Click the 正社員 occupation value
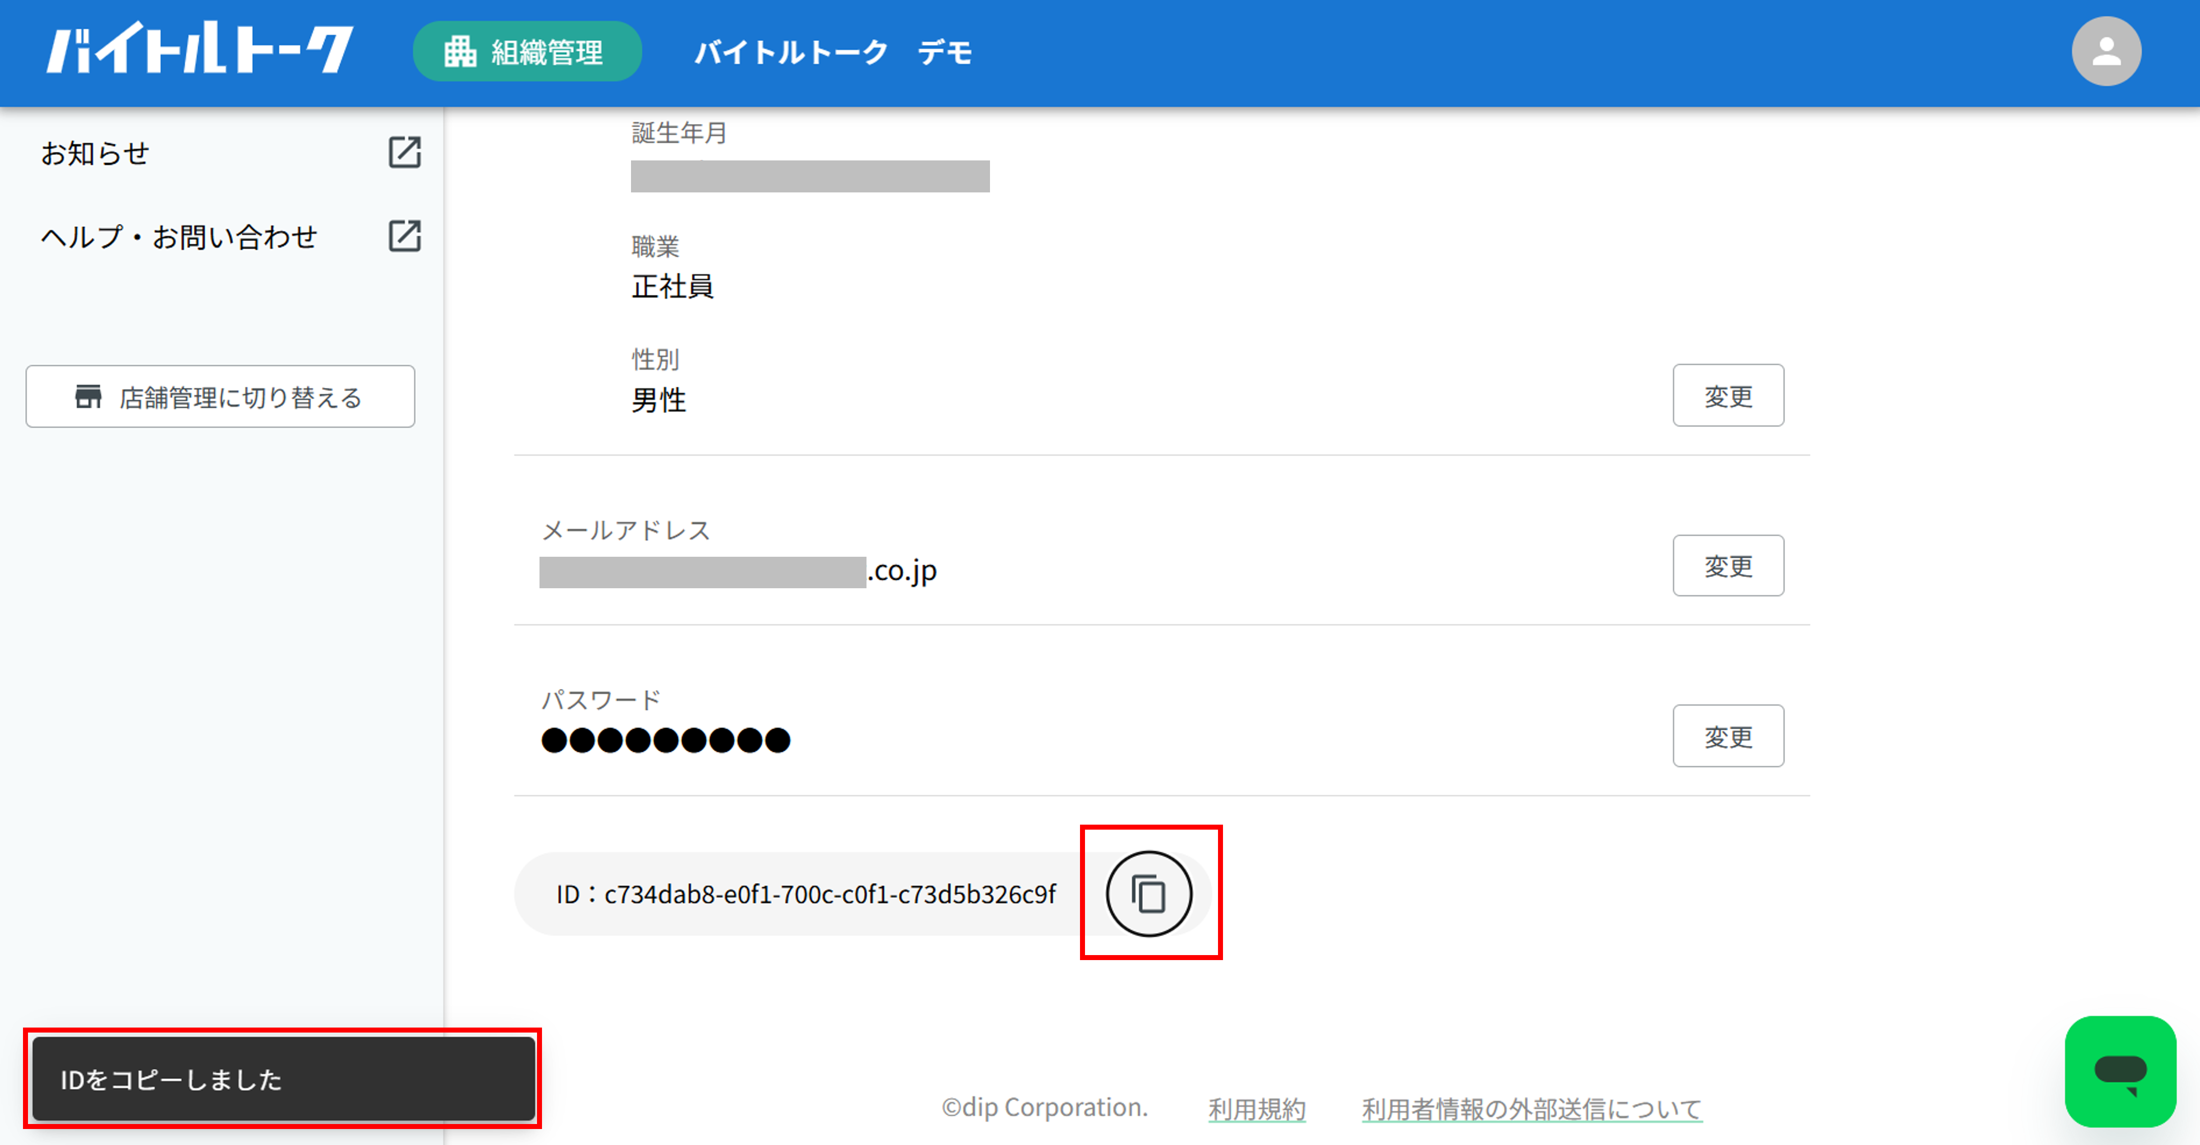This screenshot has height=1145, width=2200. pyautogui.click(x=672, y=286)
